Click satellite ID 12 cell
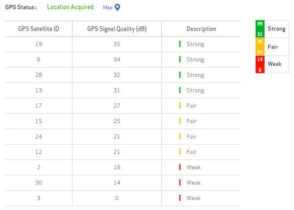 (x=39, y=152)
